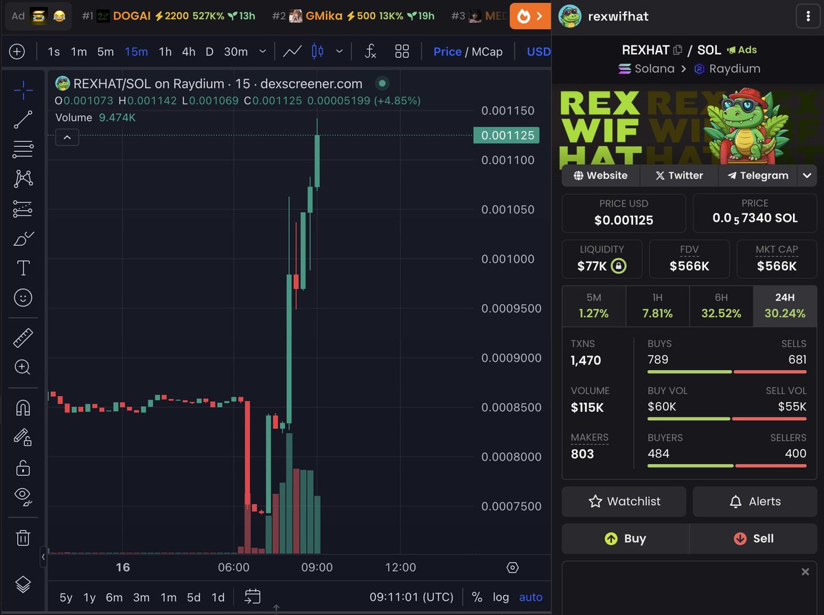Switch chart to line style
824x615 pixels.
tap(293, 51)
